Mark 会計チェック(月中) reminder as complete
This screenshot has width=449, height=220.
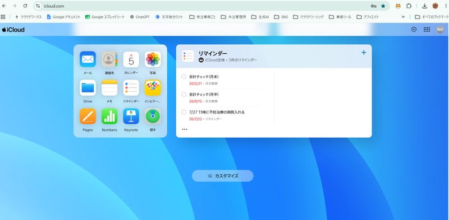coord(184,94)
